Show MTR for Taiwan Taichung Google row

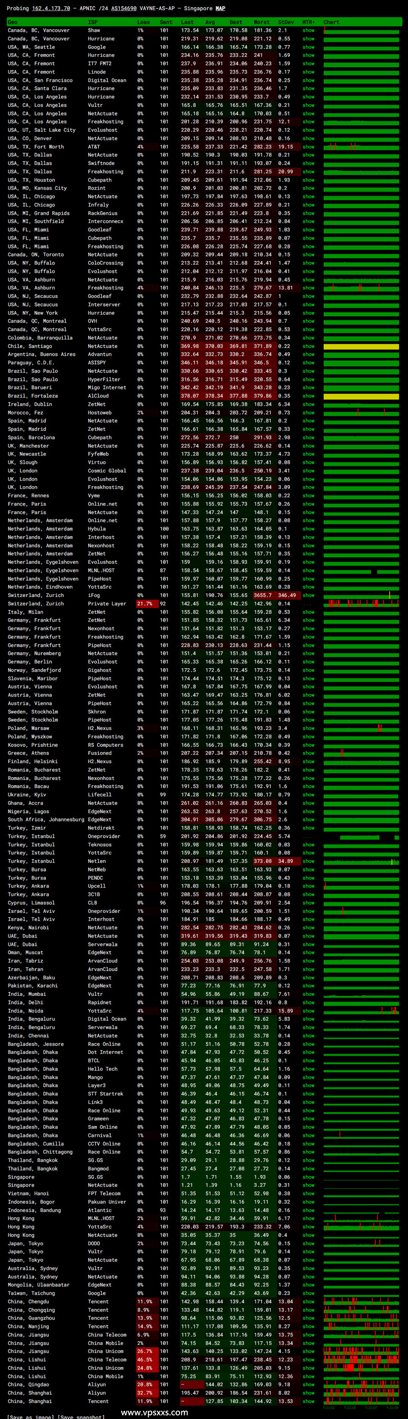(309, 1293)
